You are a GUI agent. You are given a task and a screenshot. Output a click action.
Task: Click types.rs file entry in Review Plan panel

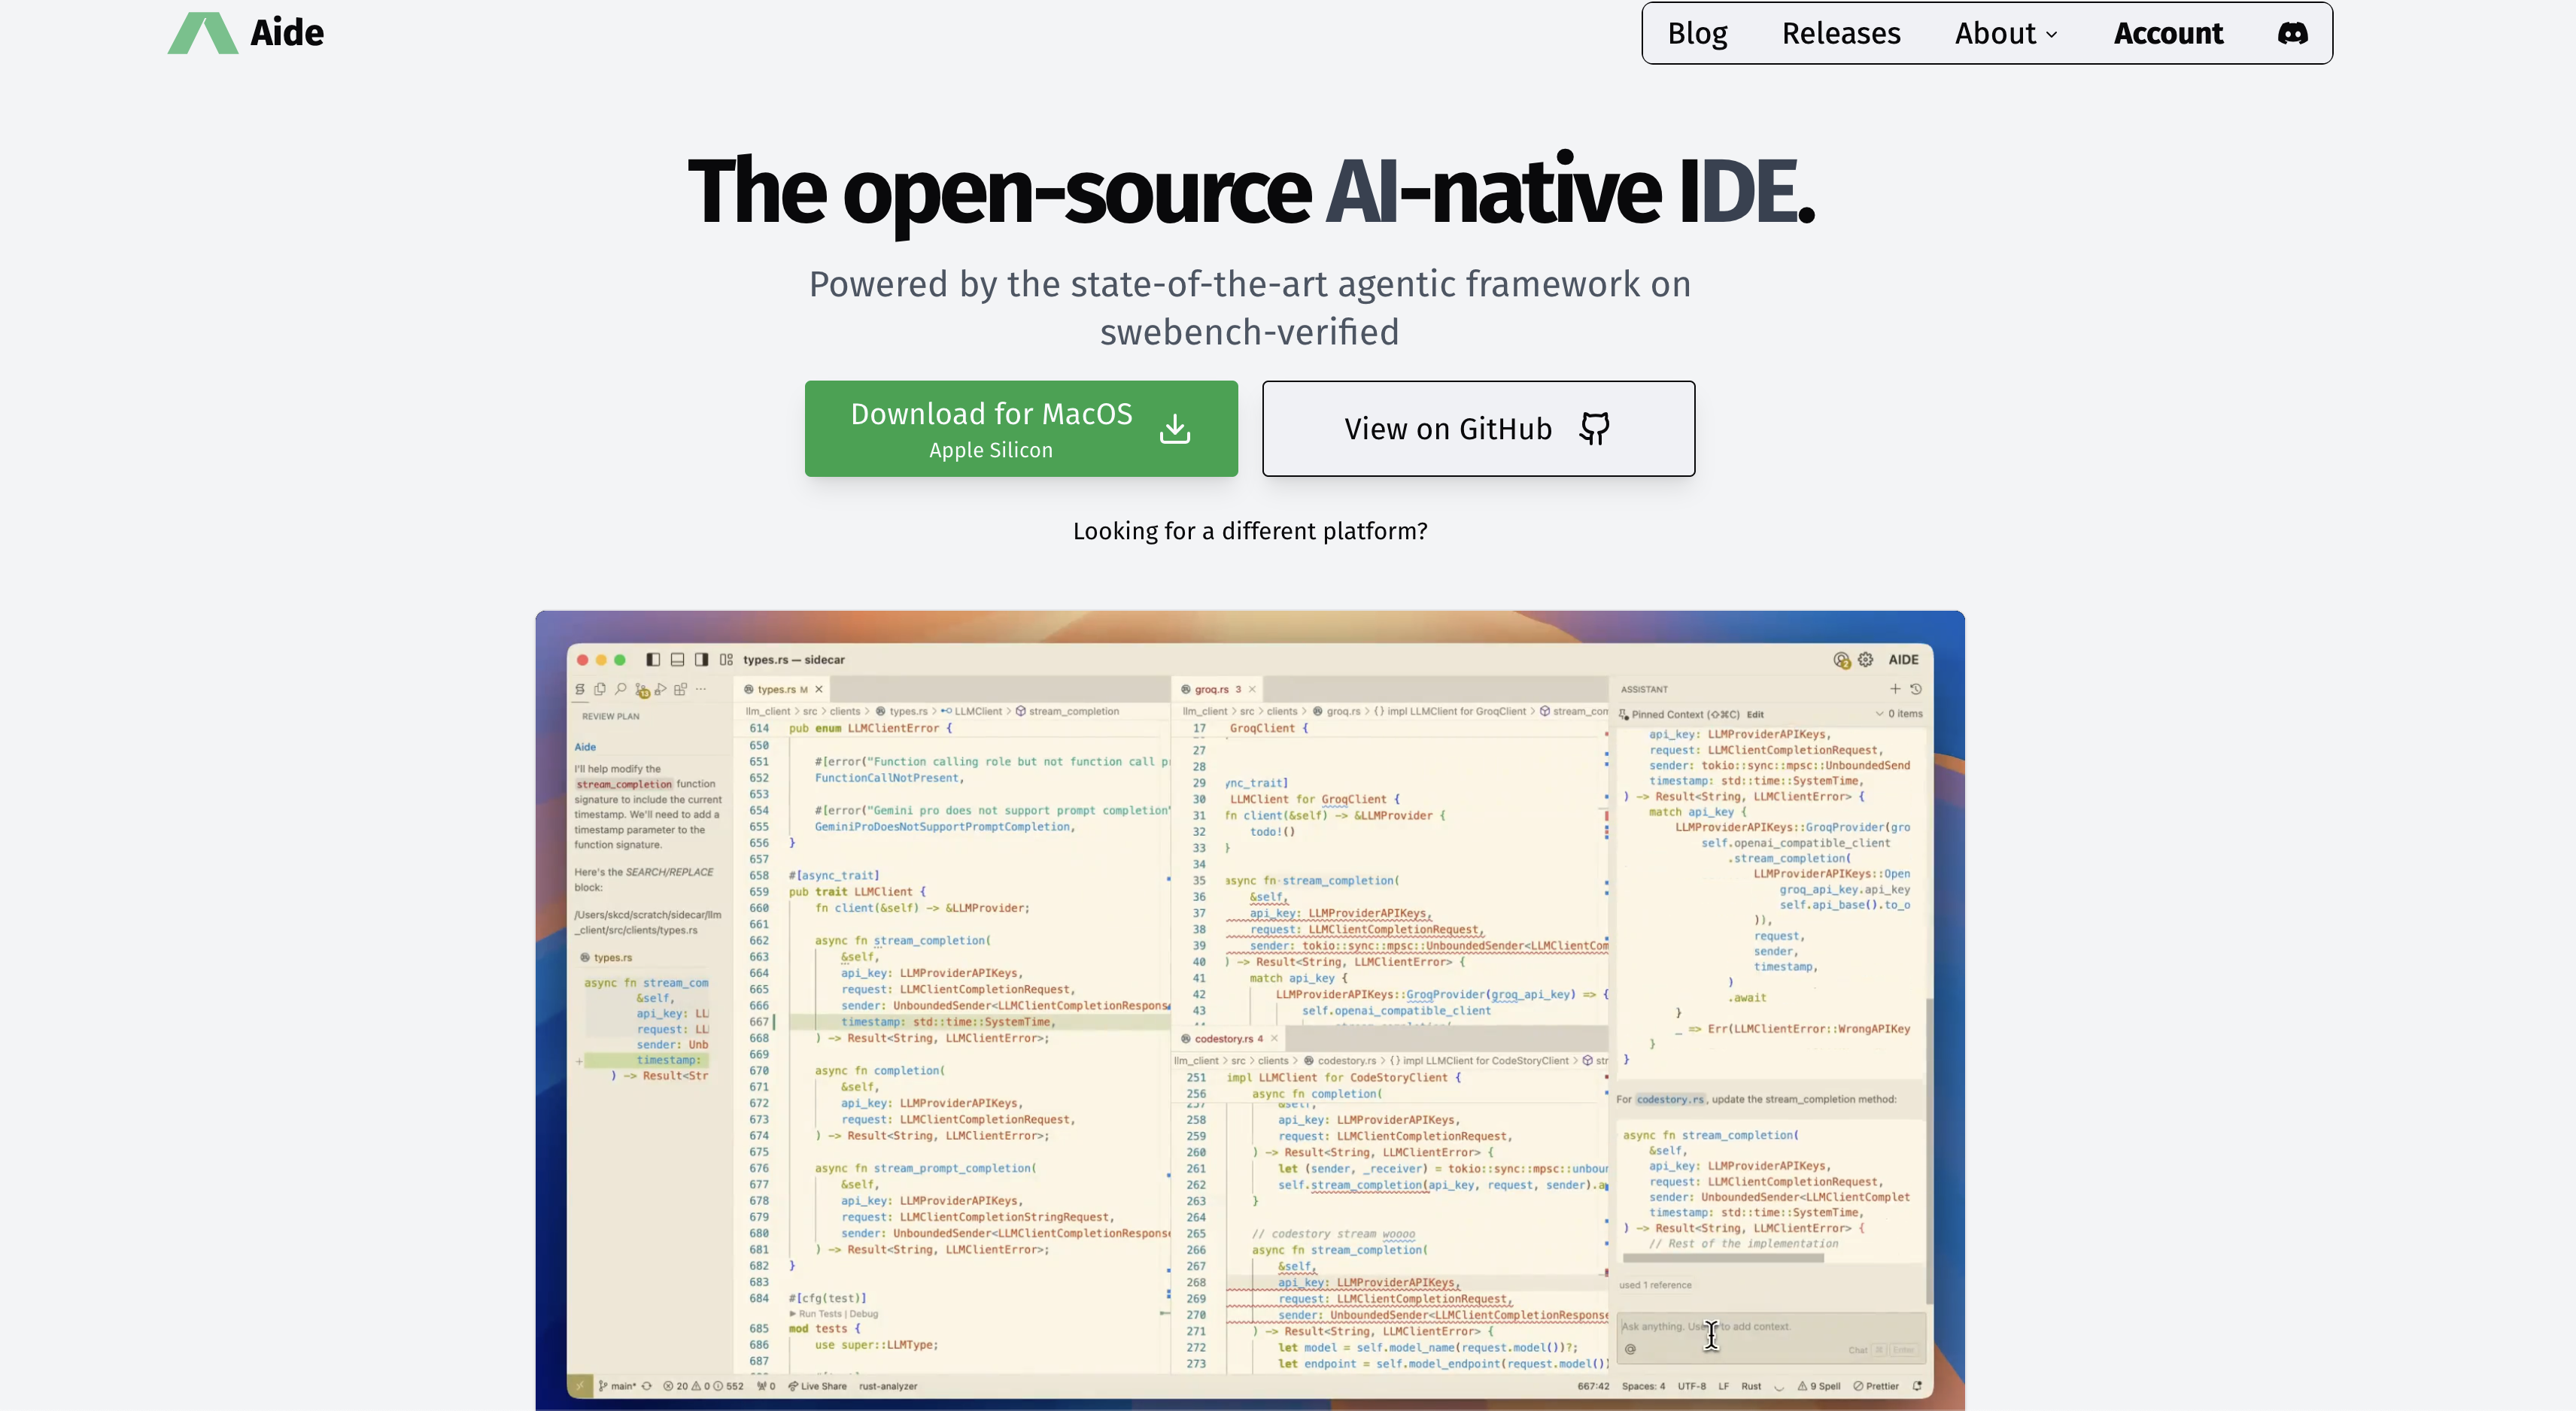607,958
